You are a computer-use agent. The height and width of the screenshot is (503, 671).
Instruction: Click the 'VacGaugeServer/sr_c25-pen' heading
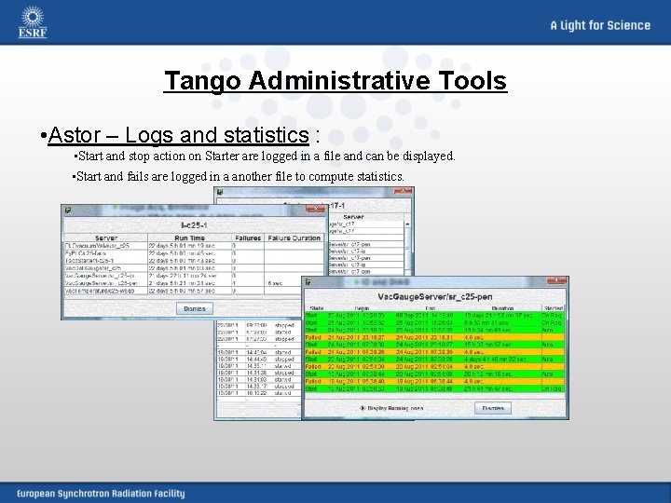pyautogui.click(x=435, y=296)
